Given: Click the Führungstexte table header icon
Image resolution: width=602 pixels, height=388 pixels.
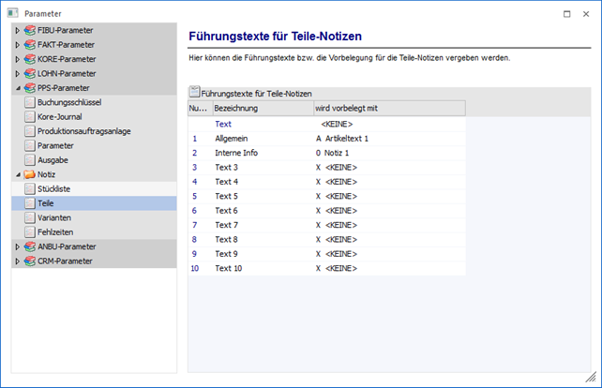Looking at the screenshot, I should (195, 94).
